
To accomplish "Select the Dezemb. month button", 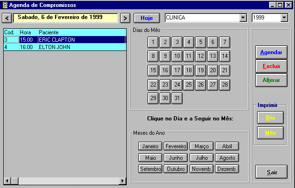I will click(227, 169).
